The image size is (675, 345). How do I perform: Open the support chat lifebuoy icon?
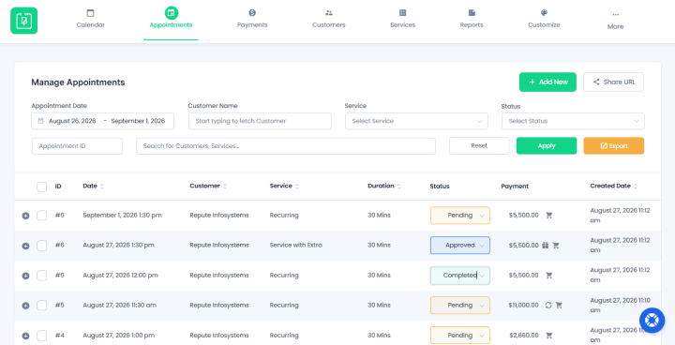click(x=652, y=320)
